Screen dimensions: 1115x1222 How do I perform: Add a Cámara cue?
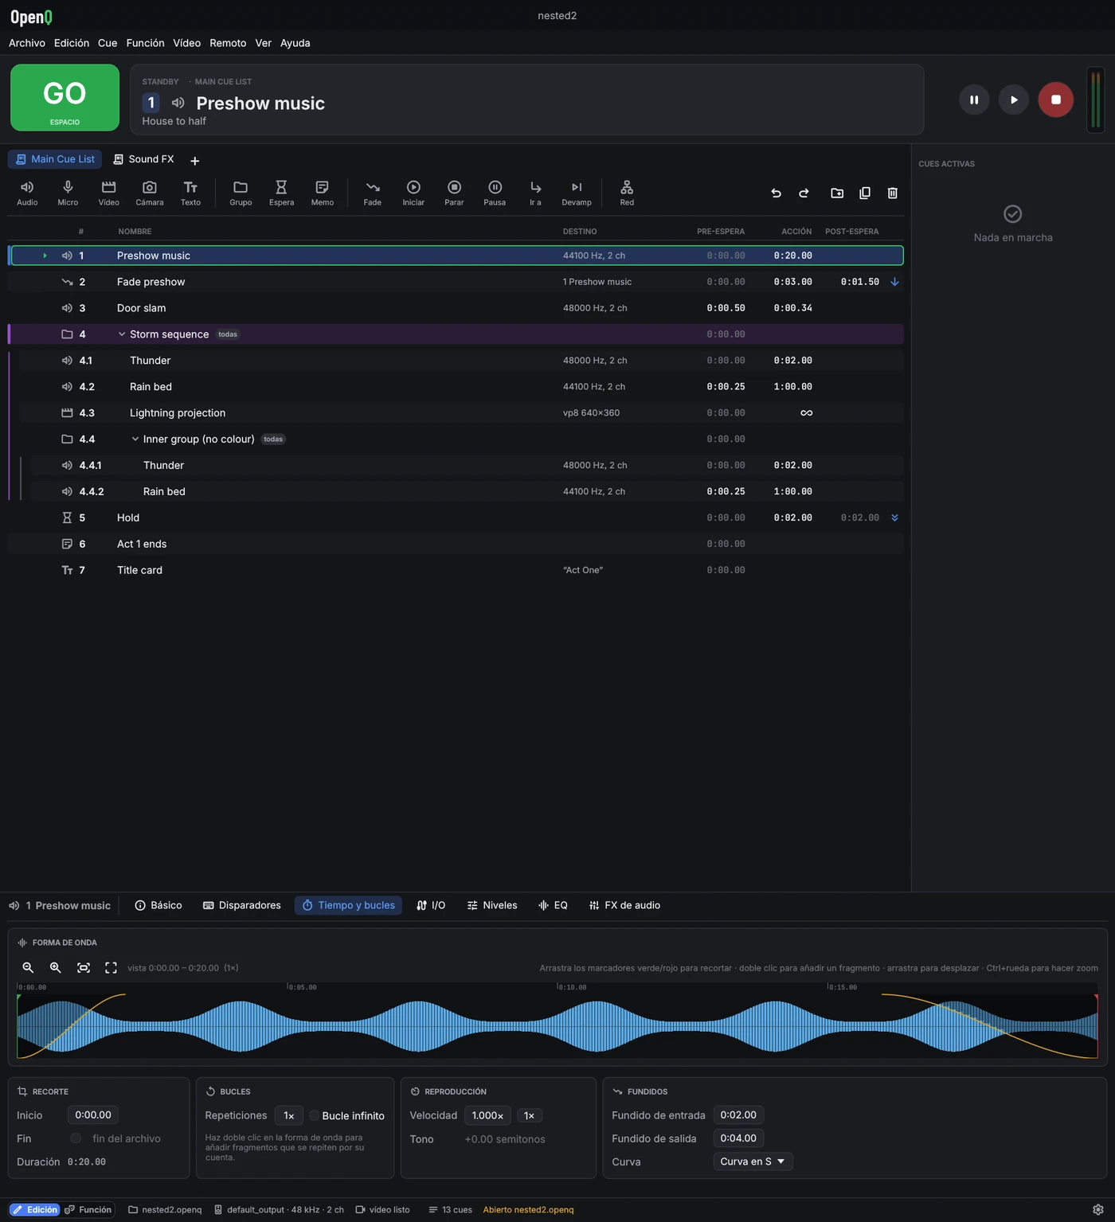click(150, 193)
